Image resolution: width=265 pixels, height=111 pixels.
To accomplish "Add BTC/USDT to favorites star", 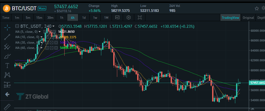I will (x=257, y=8).
